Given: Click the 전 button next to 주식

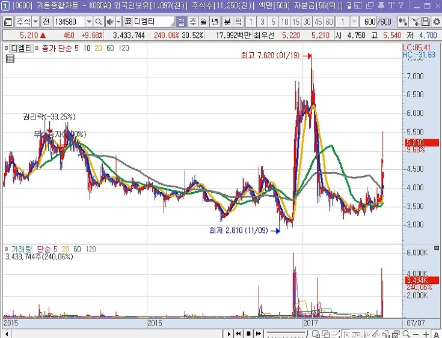Looking at the screenshot, I should tap(46, 22).
